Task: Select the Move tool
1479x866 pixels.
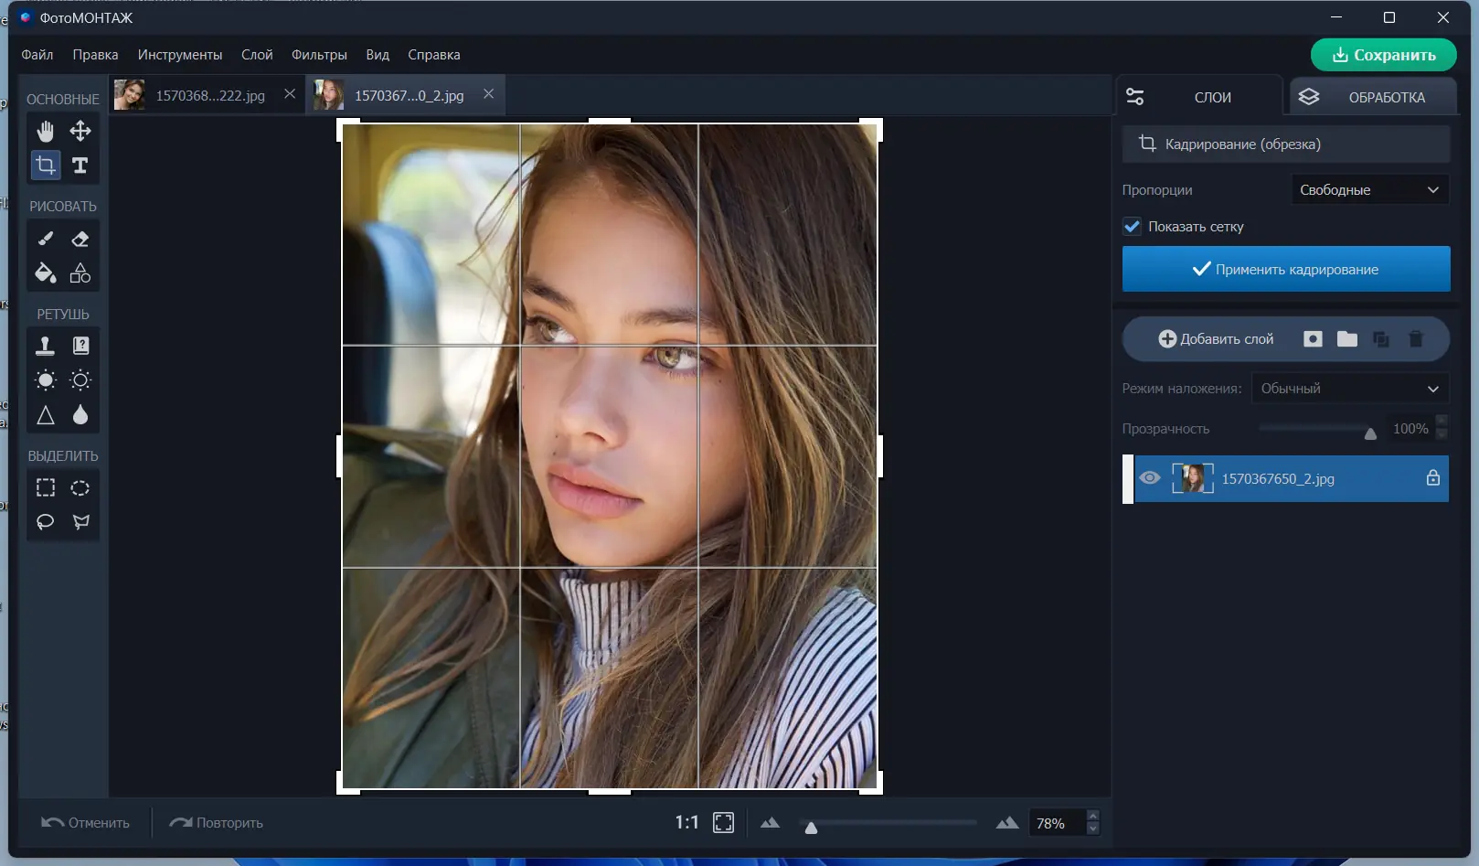Action: 80,131
